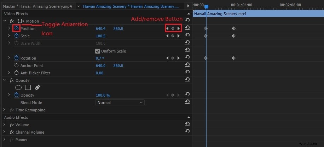
Task: Toggle the Opacity fx effect switch
Action: 12,80
